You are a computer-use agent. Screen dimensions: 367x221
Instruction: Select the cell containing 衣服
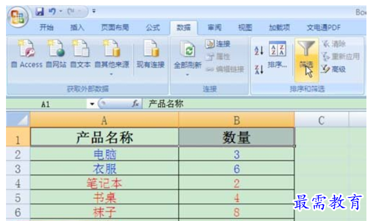[x=105, y=168]
